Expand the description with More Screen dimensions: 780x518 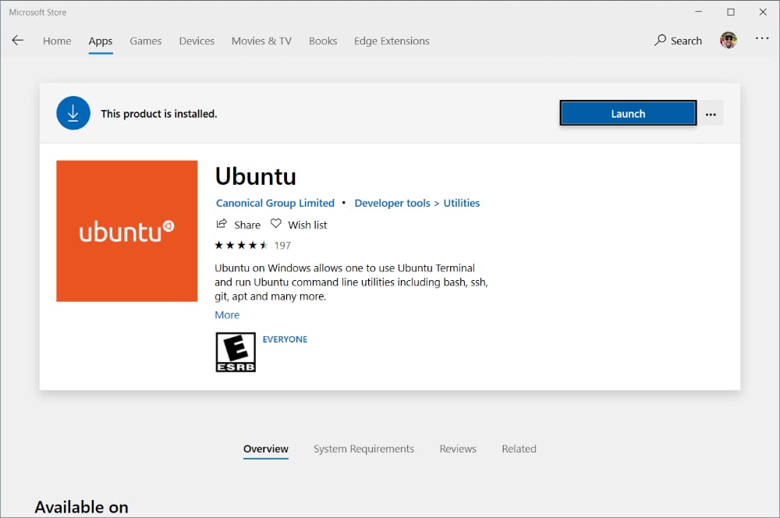(x=226, y=314)
